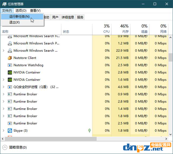Image resolution: width=173 pixels, height=154 pixels.
Task: Click the 21.5 MB memory value
Action: pos(122,58)
